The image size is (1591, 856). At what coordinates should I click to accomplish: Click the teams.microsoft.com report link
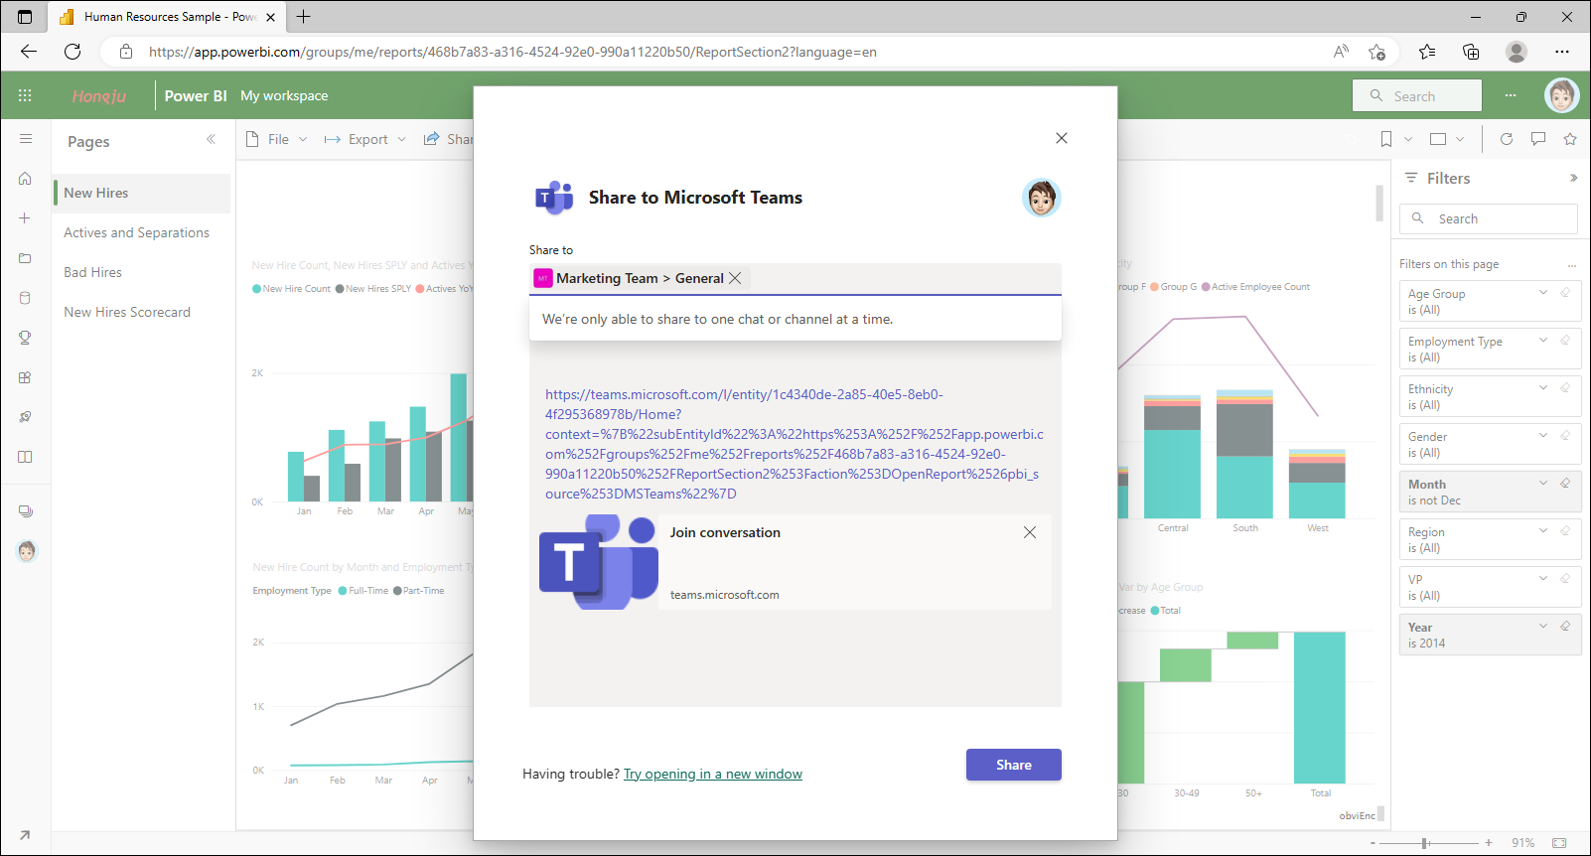794,444
